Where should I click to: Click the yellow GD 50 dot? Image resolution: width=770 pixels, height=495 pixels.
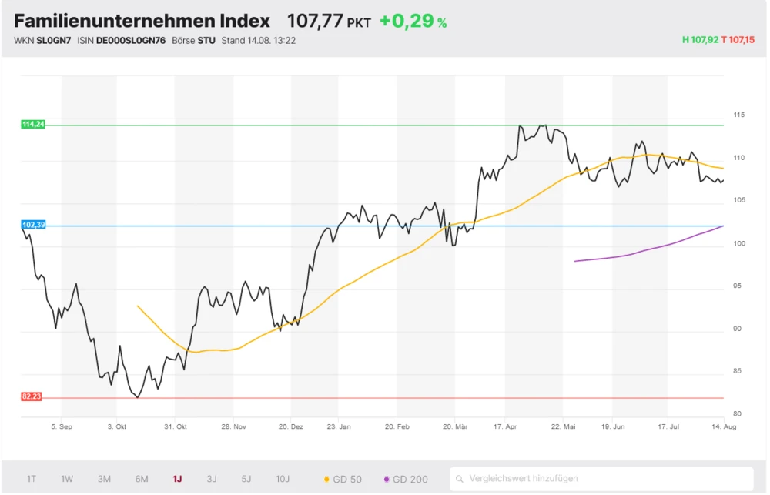(326, 480)
